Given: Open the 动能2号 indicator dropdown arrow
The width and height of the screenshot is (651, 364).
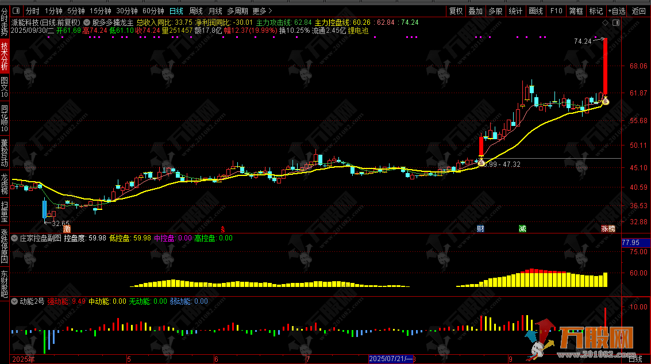Looking at the screenshot, I should [15, 301].
